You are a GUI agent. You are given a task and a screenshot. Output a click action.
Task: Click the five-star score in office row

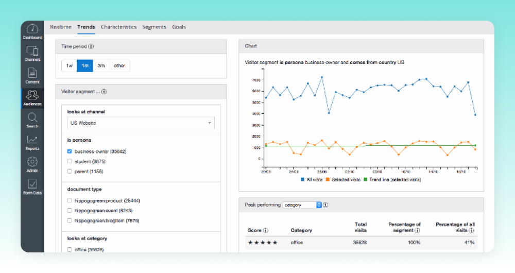pyautogui.click(x=263, y=243)
